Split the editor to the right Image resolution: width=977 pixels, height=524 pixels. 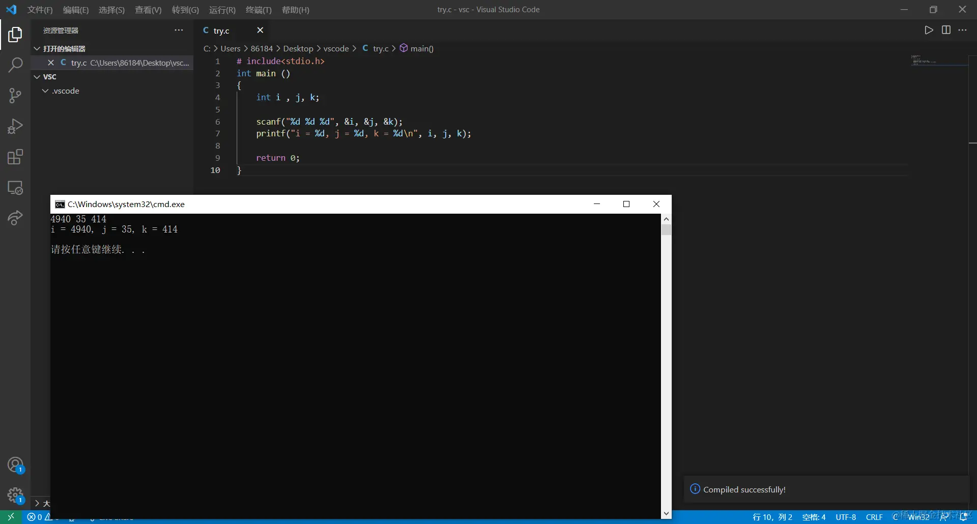946,30
